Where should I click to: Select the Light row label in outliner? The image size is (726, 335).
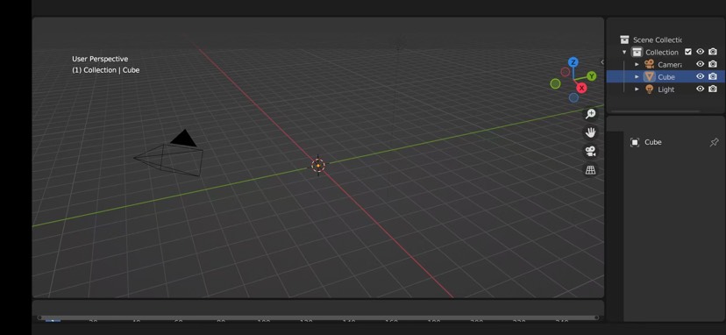pyautogui.click(x=666, y=89)
